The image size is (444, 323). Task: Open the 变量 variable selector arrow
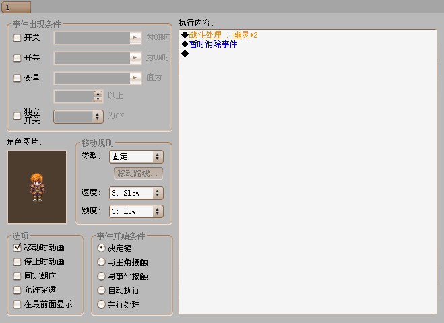135,78
